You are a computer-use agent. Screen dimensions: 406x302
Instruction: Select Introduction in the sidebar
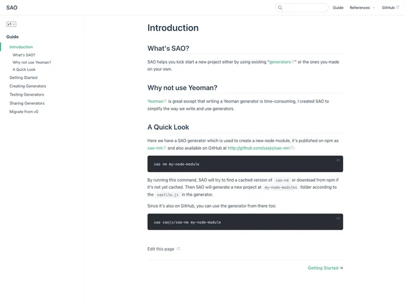21,47
